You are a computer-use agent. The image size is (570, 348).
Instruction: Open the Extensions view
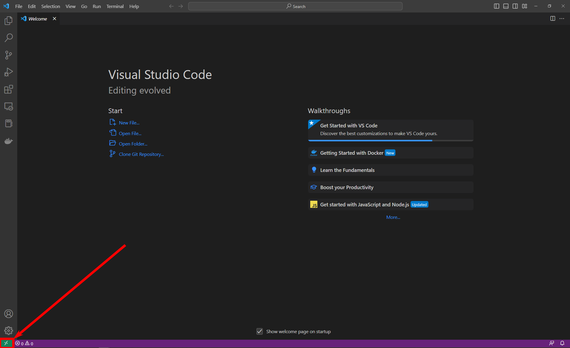[x=9, y=89]
